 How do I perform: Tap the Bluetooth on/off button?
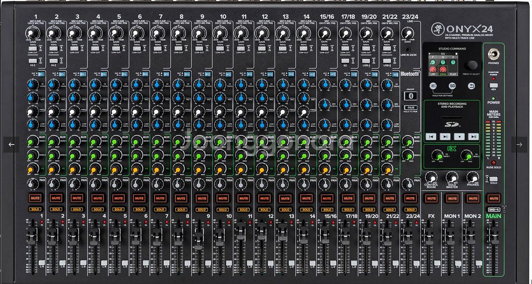point(410,95)
